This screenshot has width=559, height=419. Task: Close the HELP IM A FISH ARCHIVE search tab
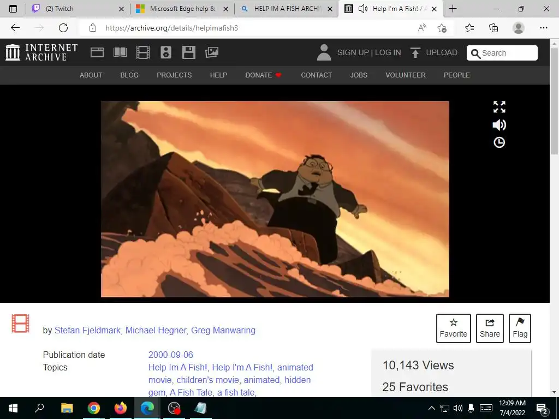(330, 9)
